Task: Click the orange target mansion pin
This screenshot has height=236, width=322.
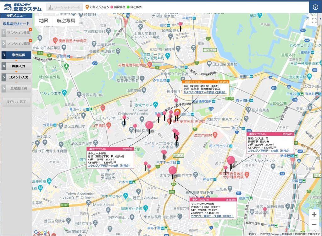Action: point(177,113)
